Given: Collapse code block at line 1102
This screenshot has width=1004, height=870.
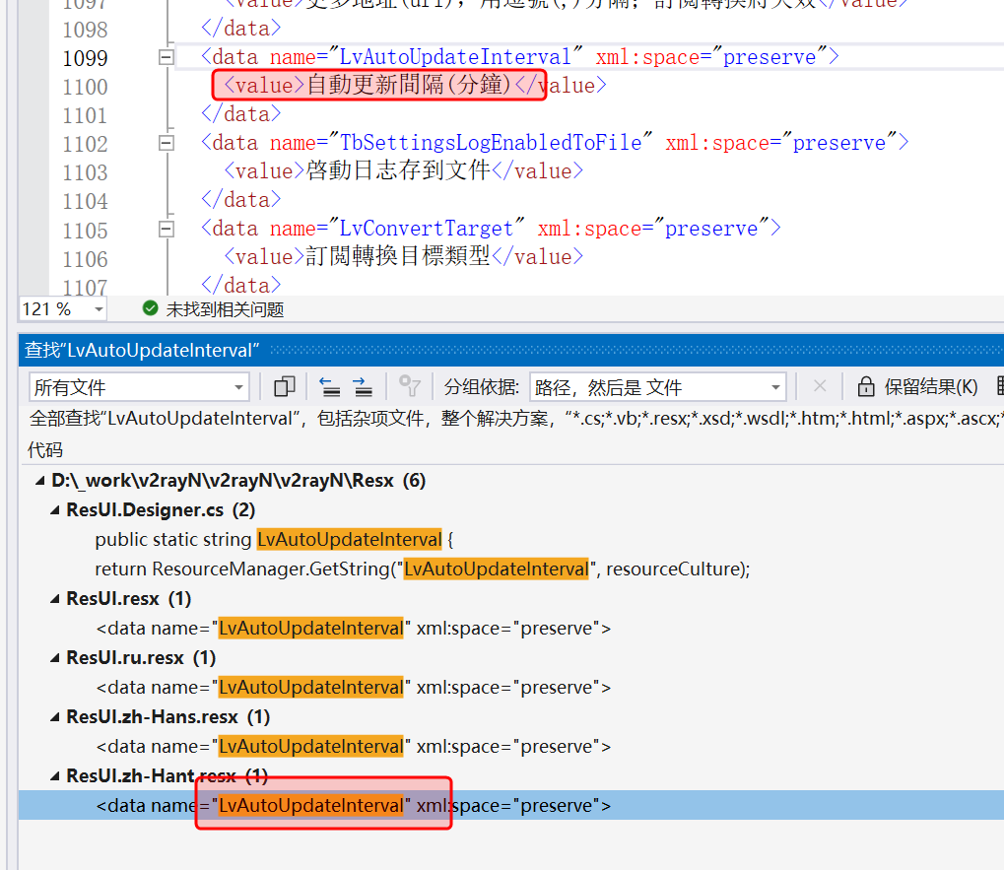Looking at the screenshot, I should tap(166, 143).
